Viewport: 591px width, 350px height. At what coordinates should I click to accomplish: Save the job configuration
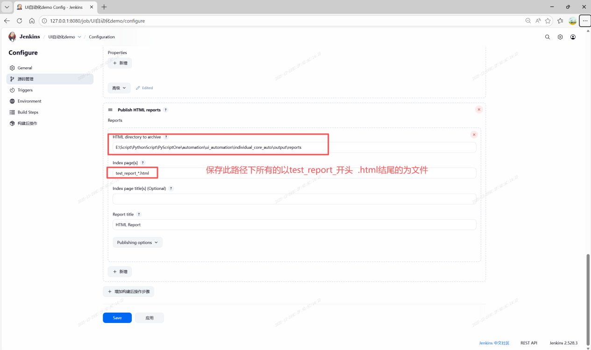click(117, 318)
